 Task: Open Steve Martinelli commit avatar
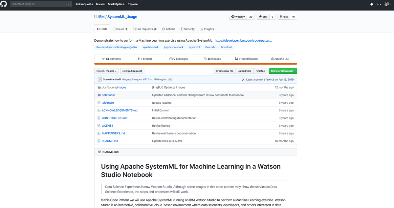click(100, 79)
